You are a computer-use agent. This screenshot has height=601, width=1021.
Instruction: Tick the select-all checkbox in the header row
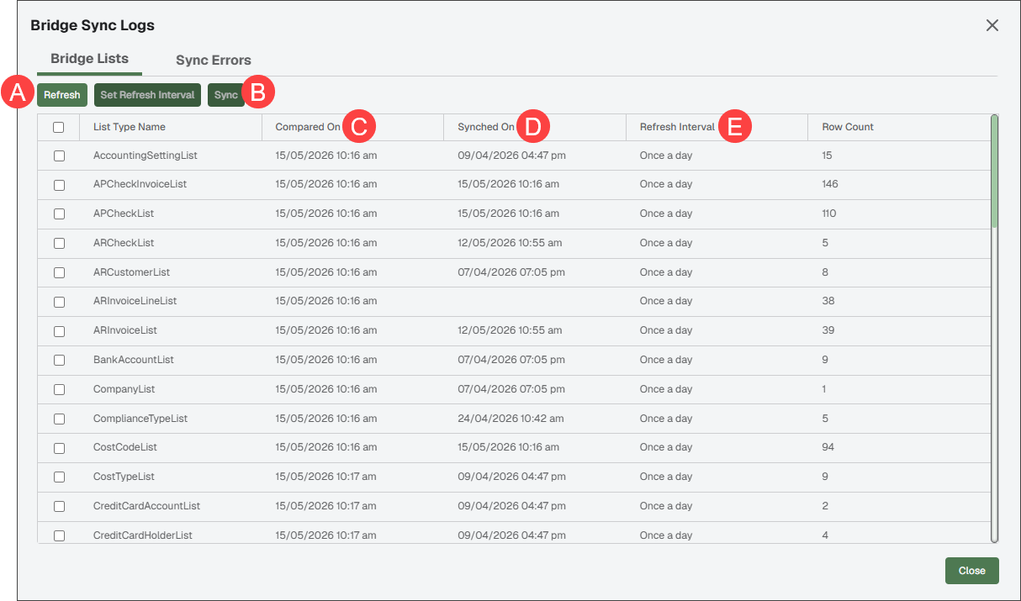tap(59, 128)
